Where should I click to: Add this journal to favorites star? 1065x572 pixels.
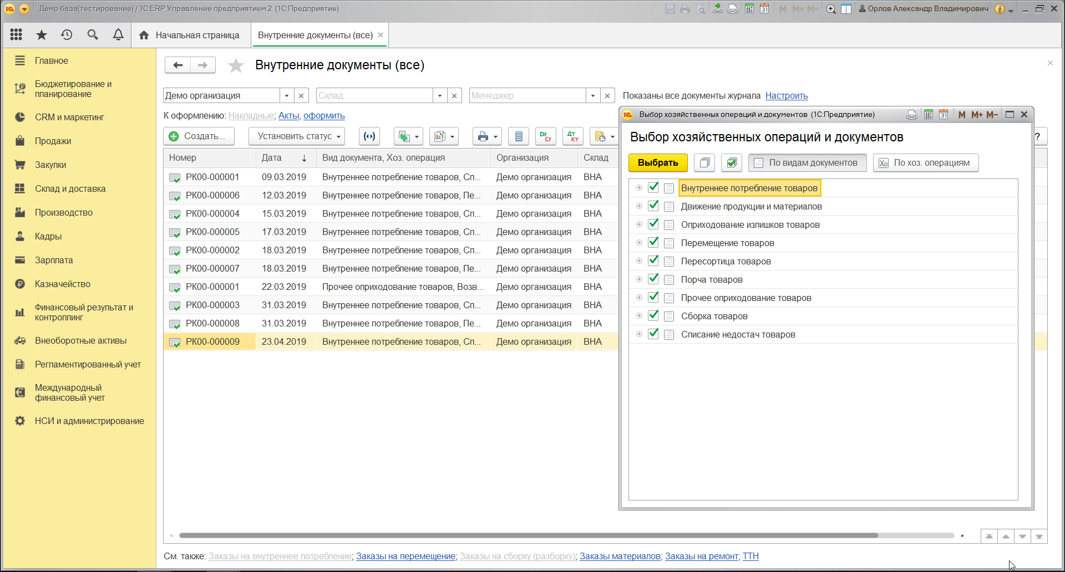pyautogui.click(x=236, y=65)
